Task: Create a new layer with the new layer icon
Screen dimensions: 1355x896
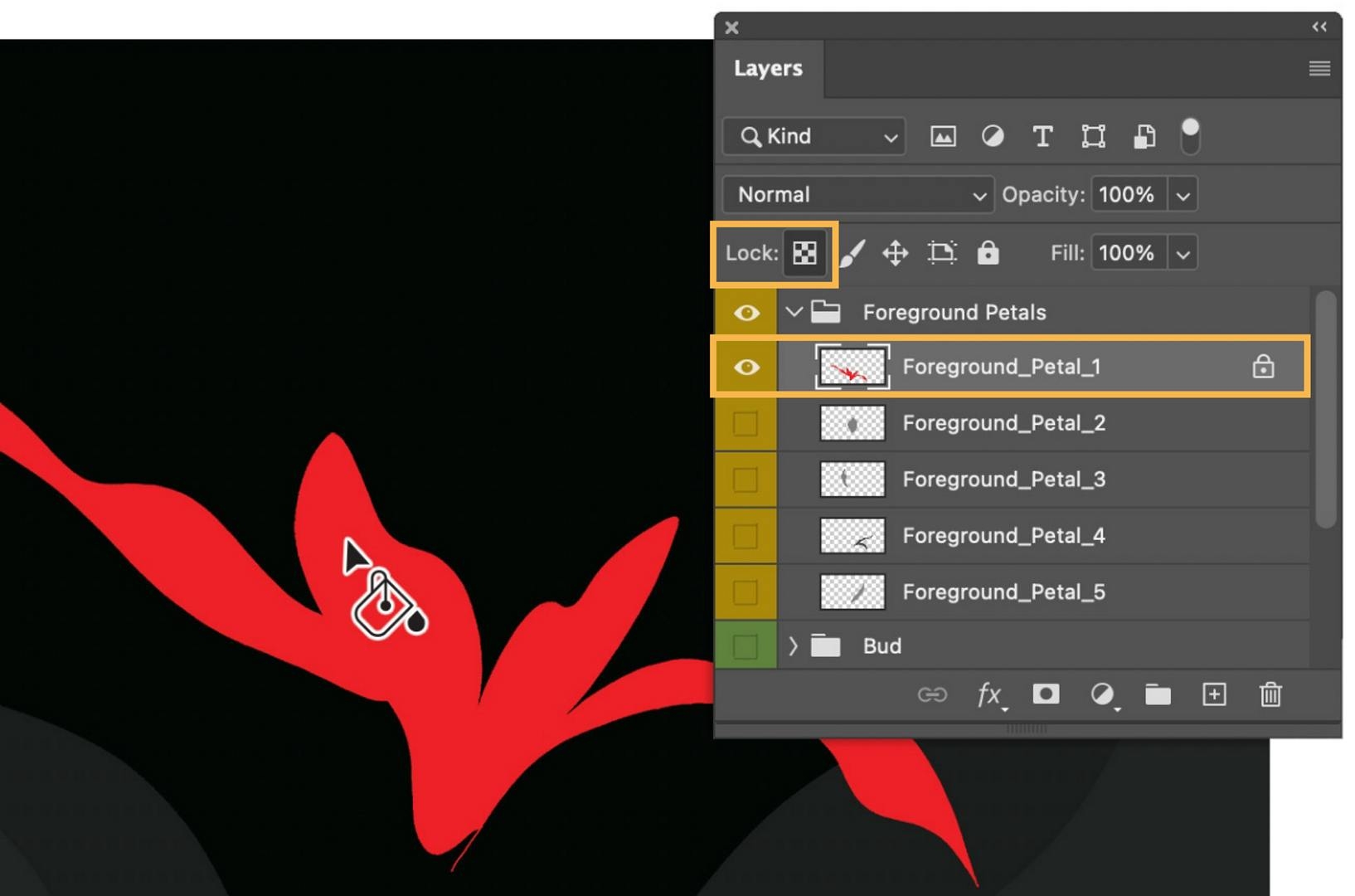Action: point(1213,695)
